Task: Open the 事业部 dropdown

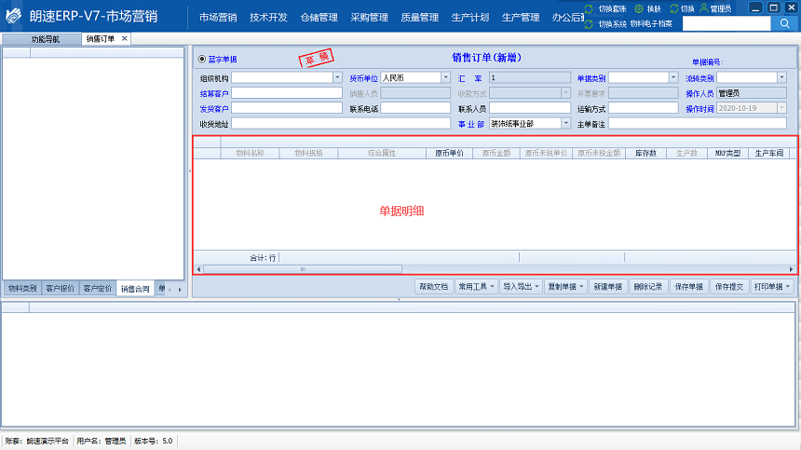Action: pos(565,124)
